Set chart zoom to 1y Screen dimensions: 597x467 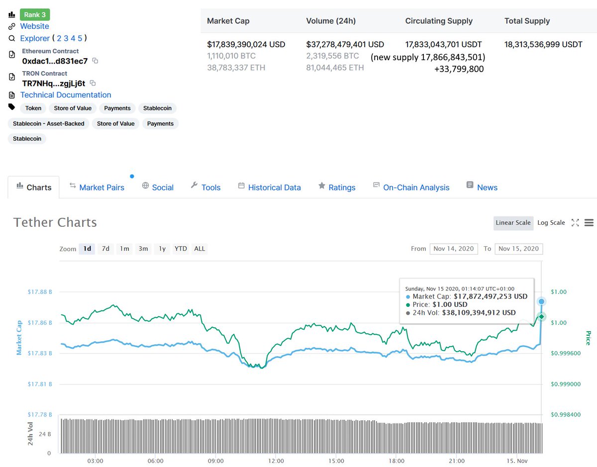[x=162, y=249]
